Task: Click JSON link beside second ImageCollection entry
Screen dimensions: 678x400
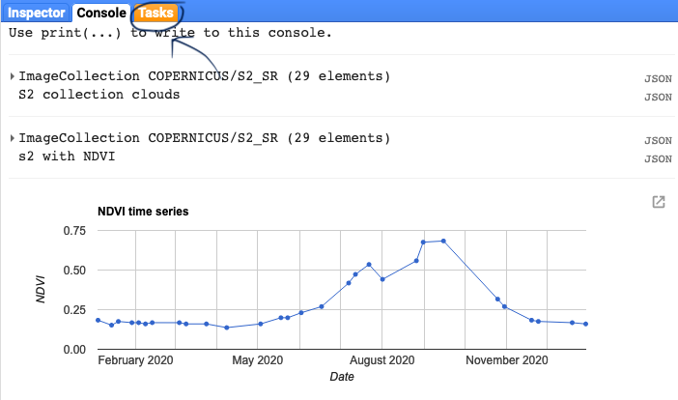Action: pos(658,141)
